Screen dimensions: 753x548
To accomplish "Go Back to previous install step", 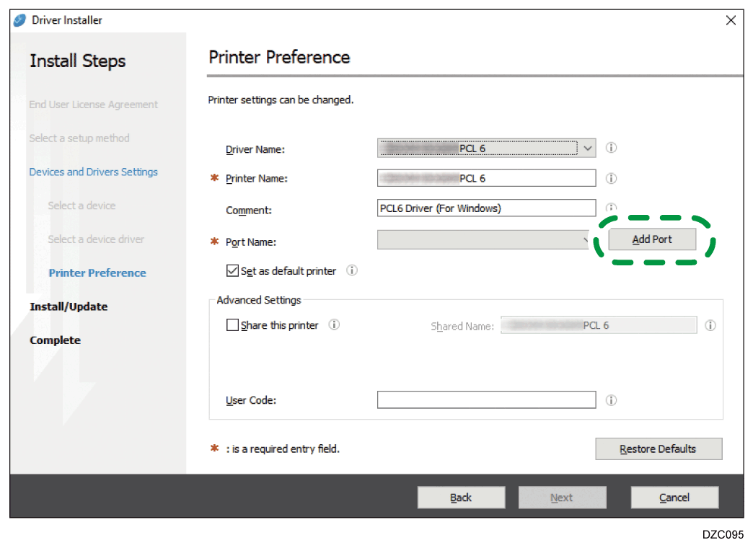I will [x=461, y=498].
